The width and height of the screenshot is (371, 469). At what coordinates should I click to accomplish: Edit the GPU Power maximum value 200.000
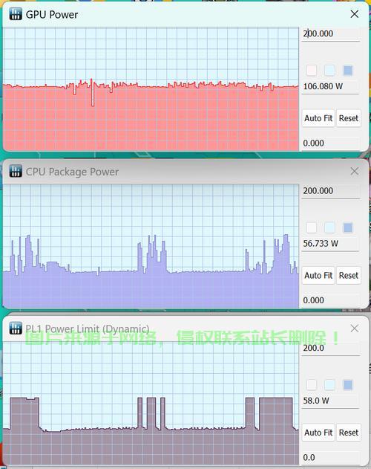point(330,33)
